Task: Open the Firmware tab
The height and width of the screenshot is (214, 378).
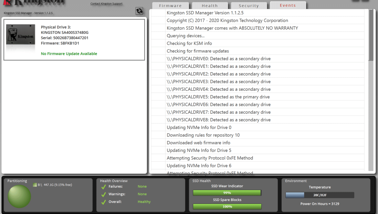Action: pyautogui.click(x=171, y=5)
